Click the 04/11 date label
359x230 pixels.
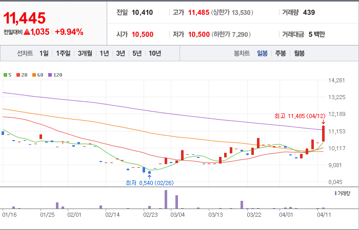click(324, 215)
